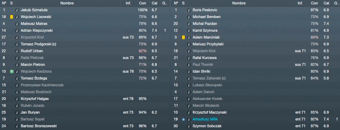Sort left table by Nombre column

[x=67, y=3]
